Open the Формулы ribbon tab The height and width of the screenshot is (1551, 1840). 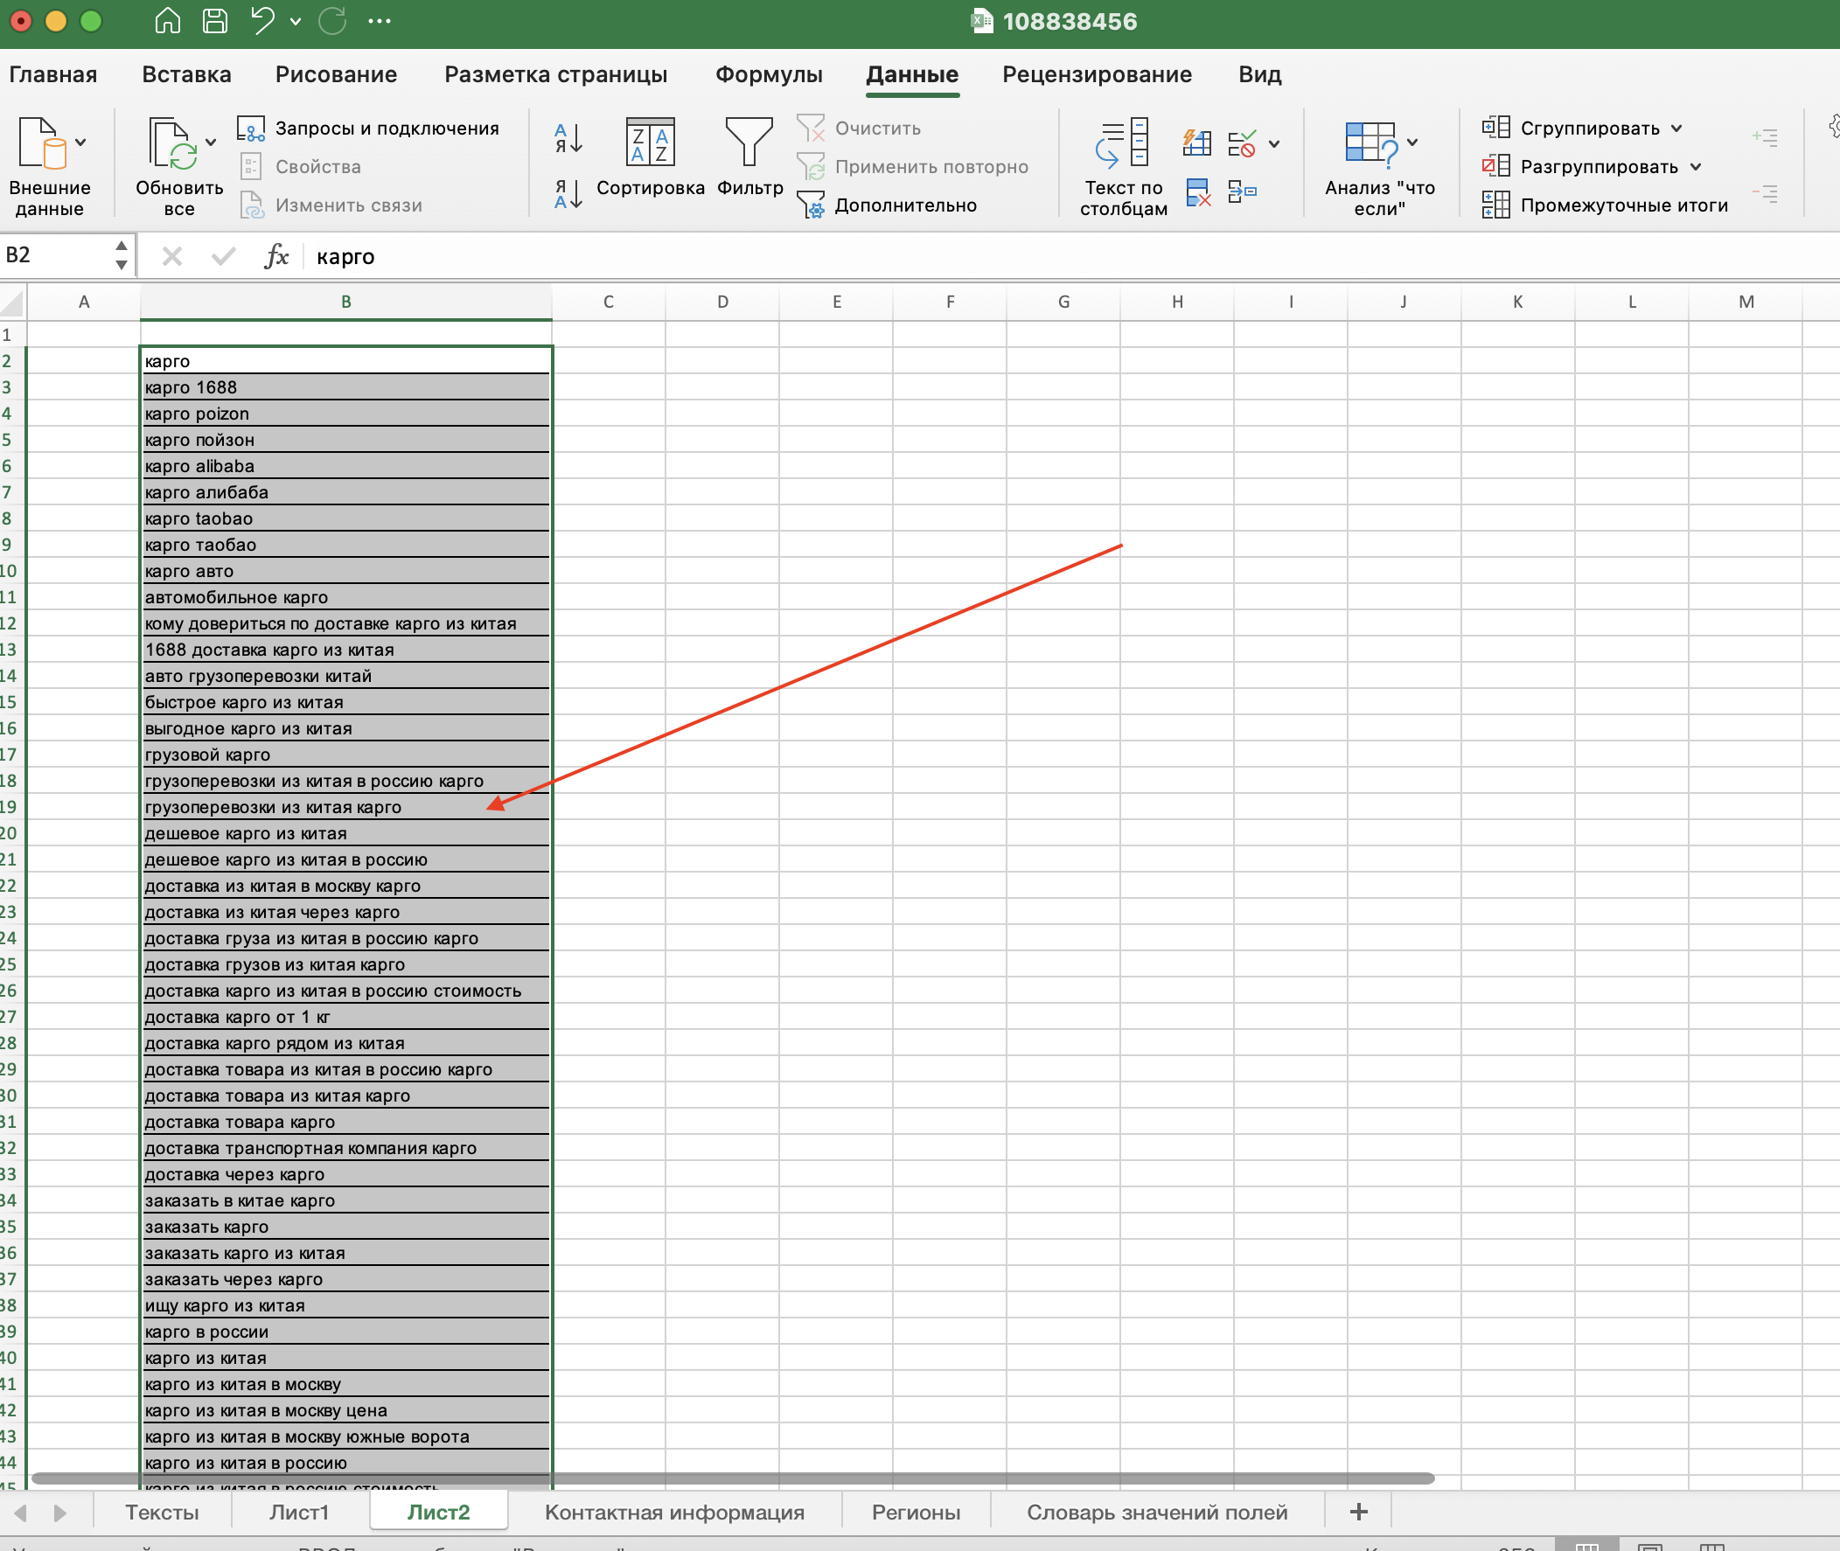click(769, 74)
